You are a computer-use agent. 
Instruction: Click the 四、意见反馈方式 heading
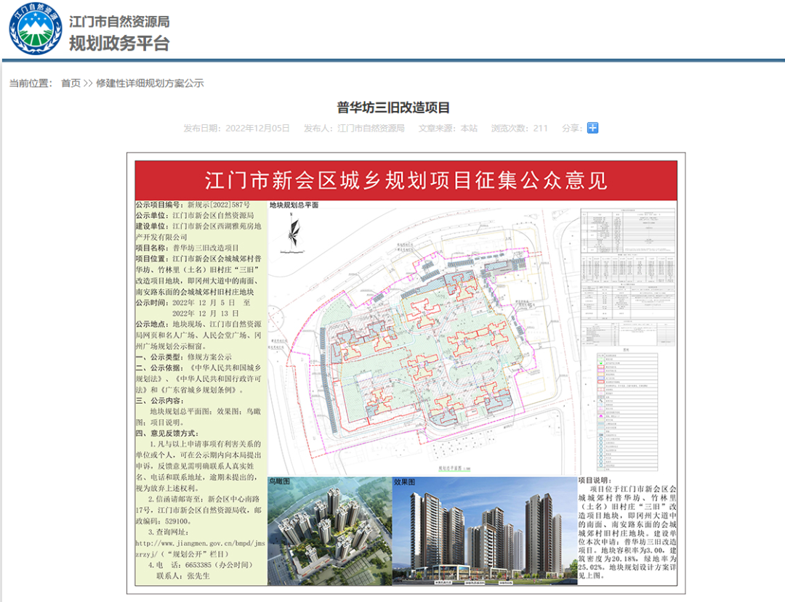point(167,433)
